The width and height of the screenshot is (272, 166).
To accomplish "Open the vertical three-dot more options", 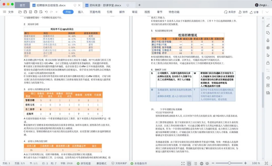I will (262, 12).
